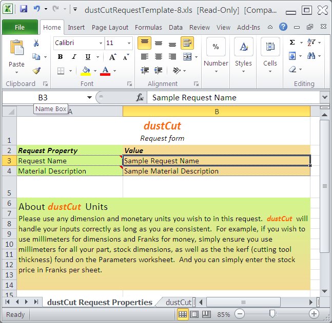Screen dimensions: 332x323
Task: Click the Copy icon
Action: [x=36, y=57]
